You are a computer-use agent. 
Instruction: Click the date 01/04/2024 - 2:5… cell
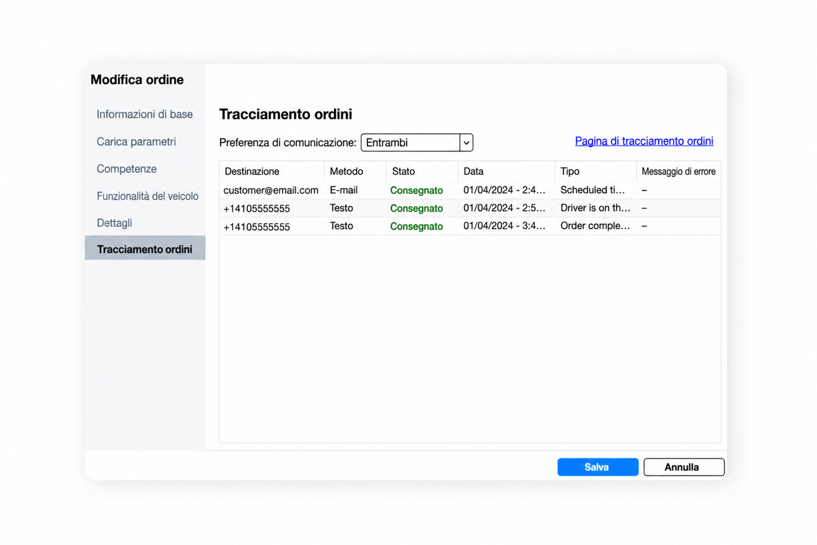[x=504, y=208]
